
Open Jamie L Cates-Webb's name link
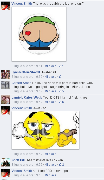pos(27,98)
